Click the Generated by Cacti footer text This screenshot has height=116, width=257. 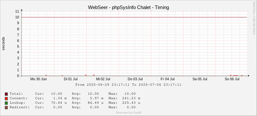click(x=128, y=112)
